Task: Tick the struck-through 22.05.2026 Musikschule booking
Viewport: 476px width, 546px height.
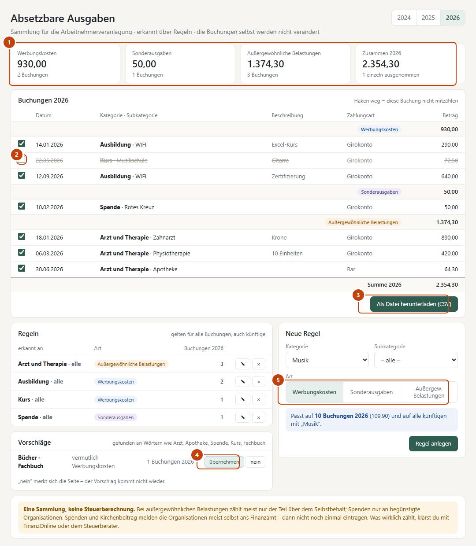Action: pyautogui.click(x=22, y=159)
